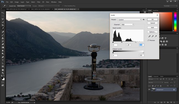This screenshot has height=104, width=179.
Task: Click the hue spectrum strip in Color panel
Action: click(x=175, y=22)
